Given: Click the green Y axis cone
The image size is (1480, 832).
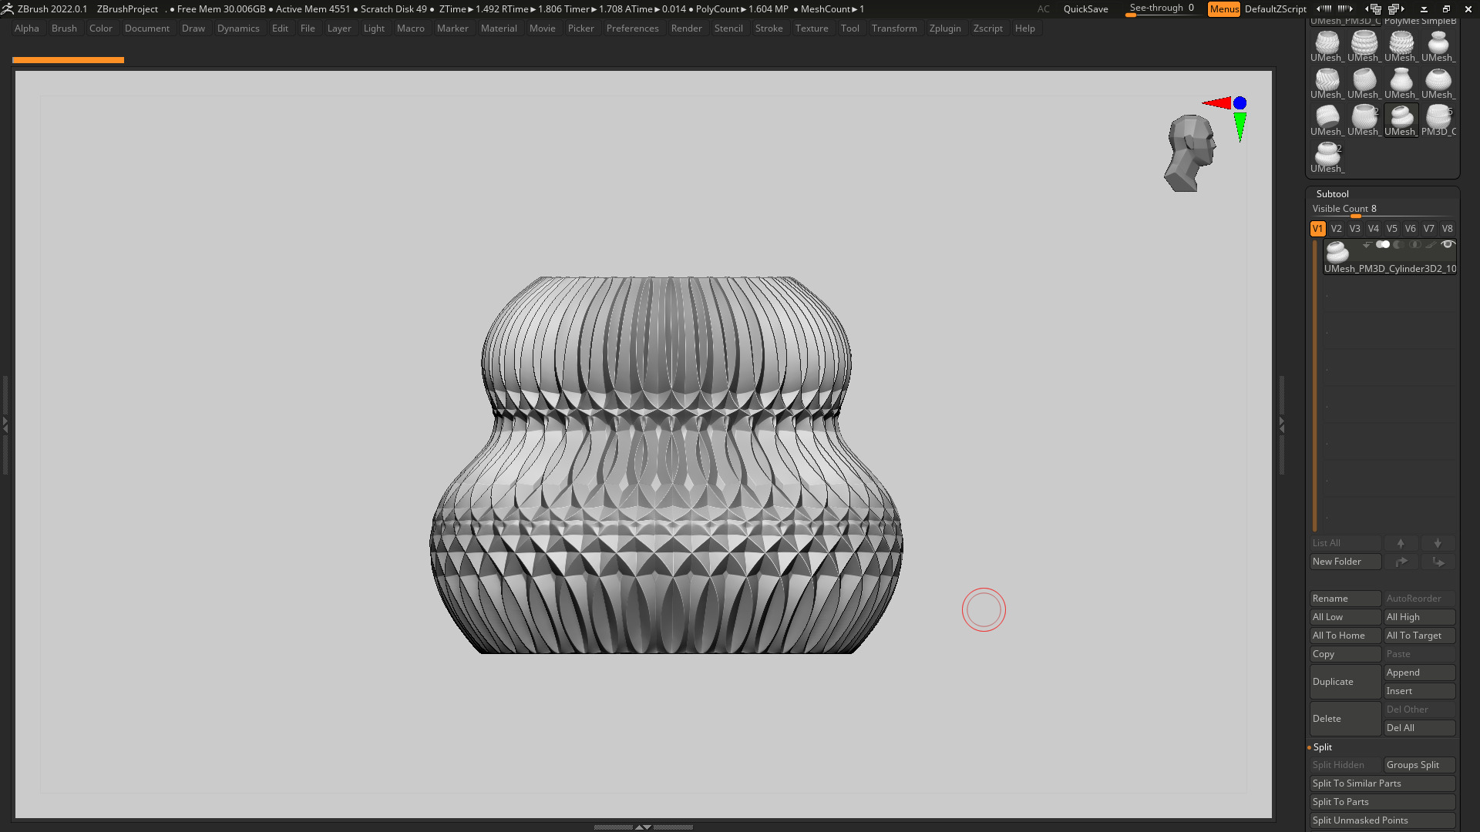Looking at the screenshot, I should pos(1239,126).
